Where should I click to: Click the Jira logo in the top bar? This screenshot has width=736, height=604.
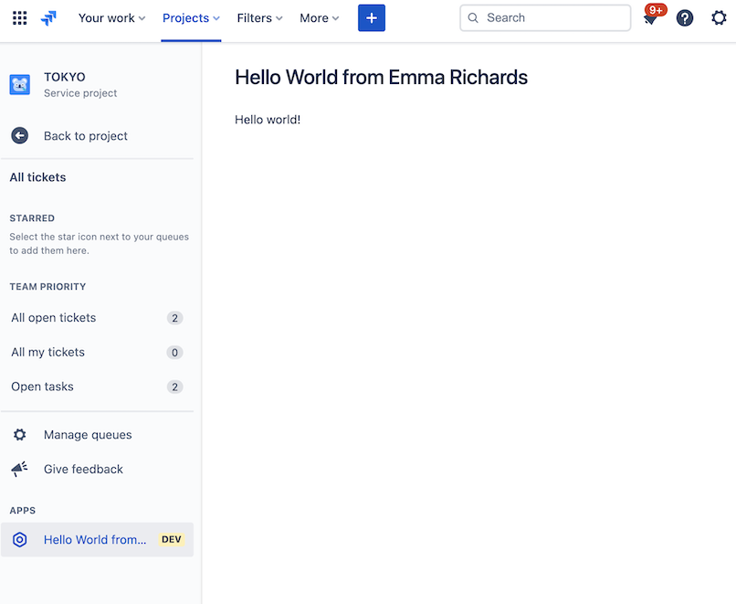[x=49, y=17]
